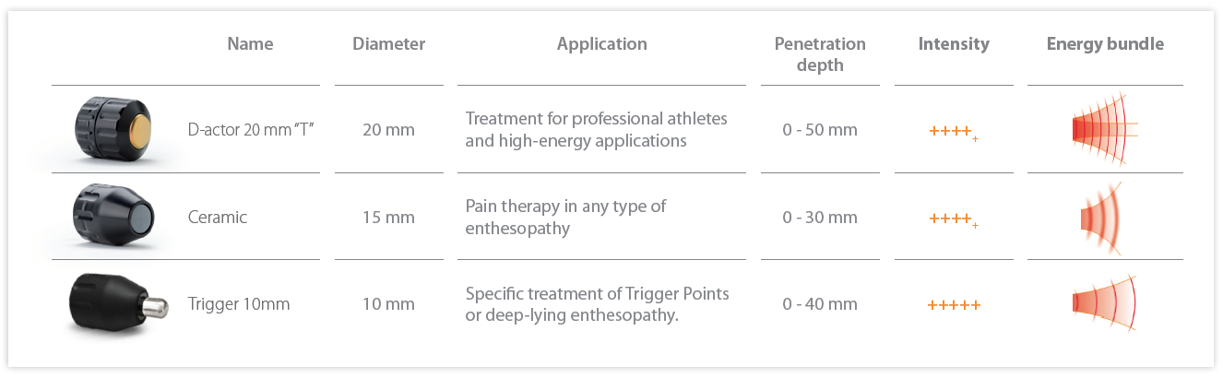Select the Penetration depth column header
The width and height of the screenshot is (1223, 378).
(820, 54)
